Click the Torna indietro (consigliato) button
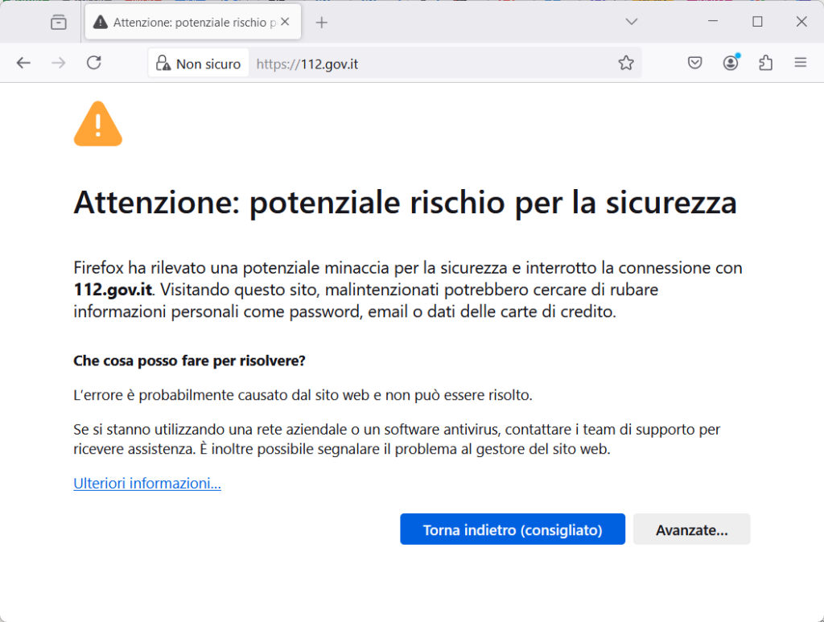824x622 pixels. click(x=512, y=529)
